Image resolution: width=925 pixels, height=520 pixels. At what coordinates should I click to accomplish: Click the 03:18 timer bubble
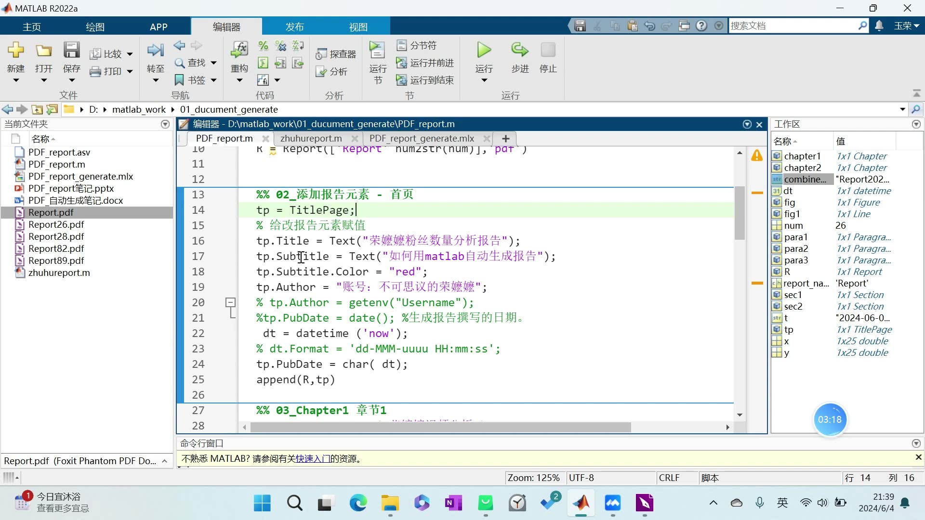[x=830, y=419]
